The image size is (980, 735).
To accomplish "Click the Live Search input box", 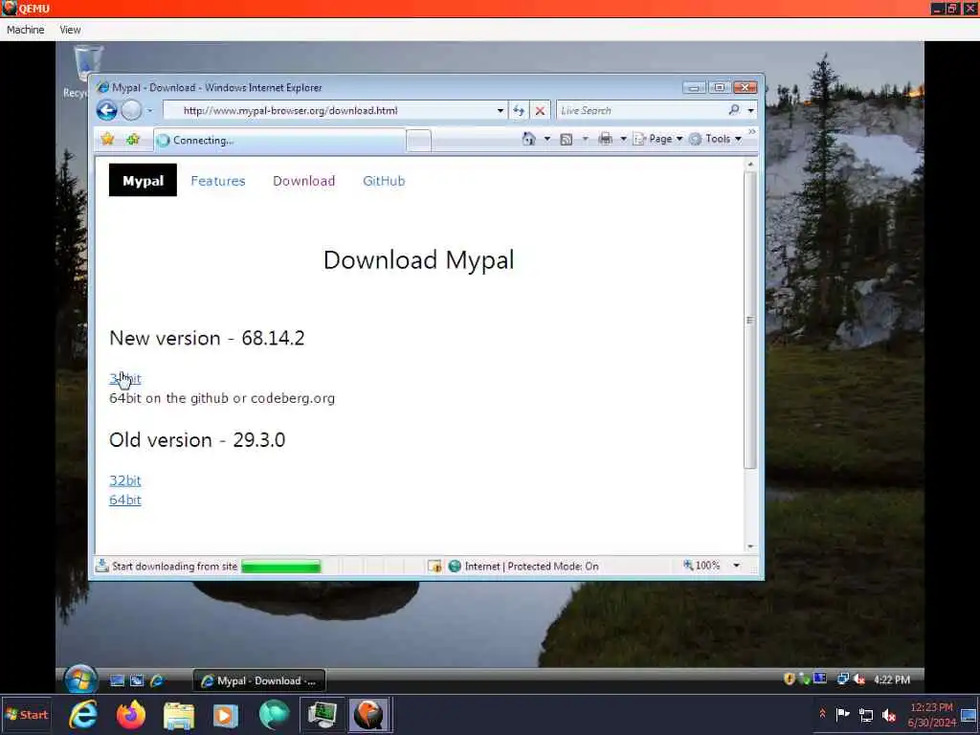I will [x=641, y=111].
